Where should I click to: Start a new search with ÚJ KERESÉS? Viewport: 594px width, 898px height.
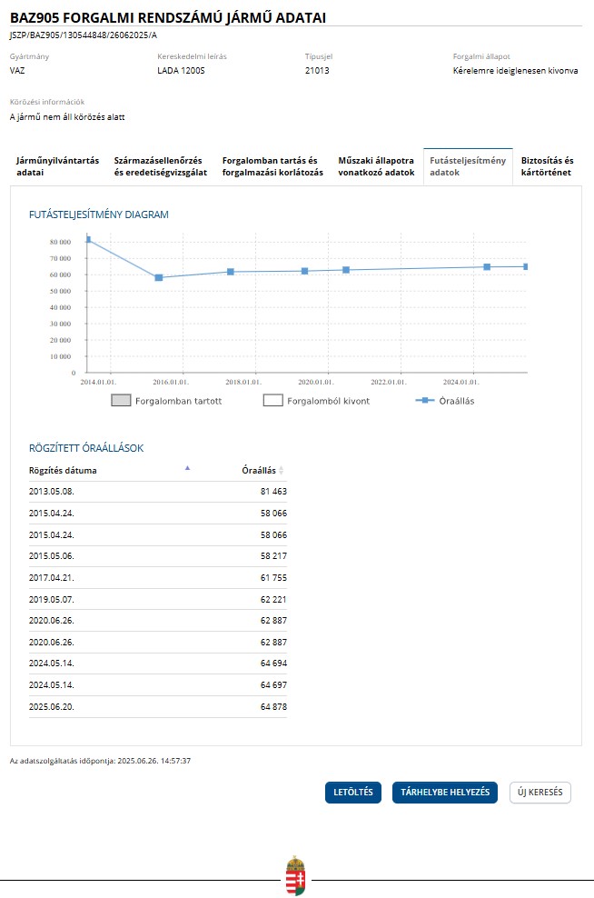(x=540, y=793)
